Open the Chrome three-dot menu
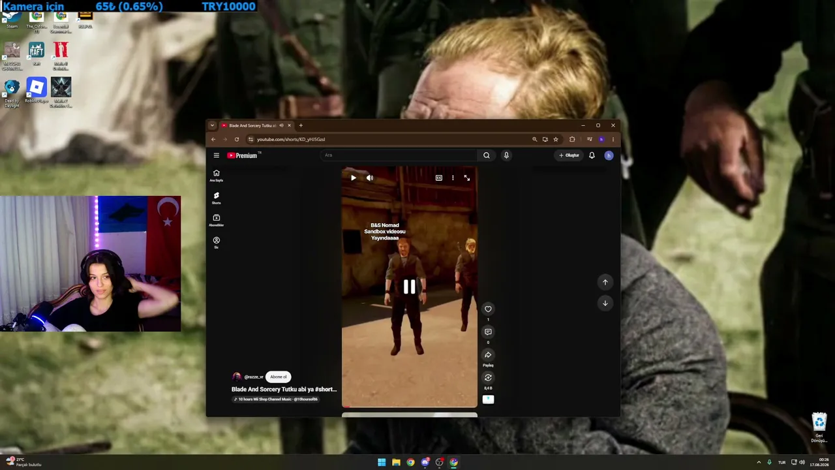This screenshot has width=835, height=470. point(613,139)
